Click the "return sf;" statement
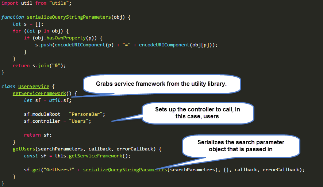This screenshot has height=187, width=323. (x=38, y=135)
